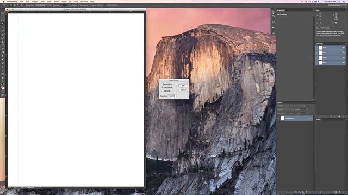Click the Layers panel tab

coord(279,102)
